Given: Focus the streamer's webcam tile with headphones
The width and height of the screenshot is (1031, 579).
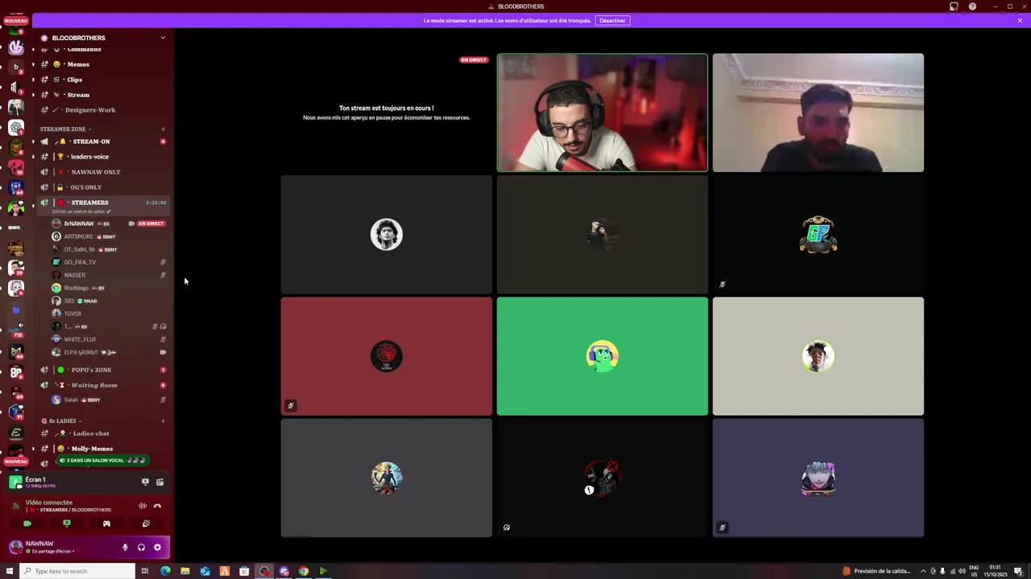Looking at the screenshot, I should (602, 113).
